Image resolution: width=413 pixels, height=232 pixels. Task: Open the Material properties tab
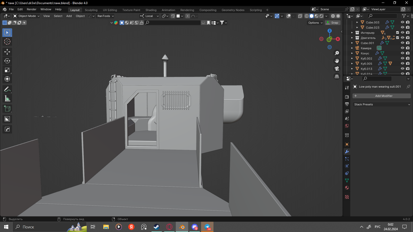click(347, 188)
